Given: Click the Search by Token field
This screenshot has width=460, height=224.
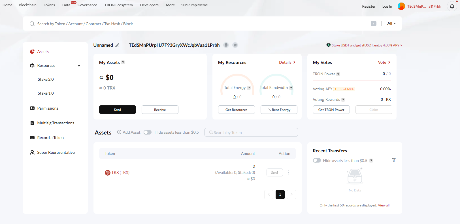Looking at the screenshot, I should (x=251, y=132).
